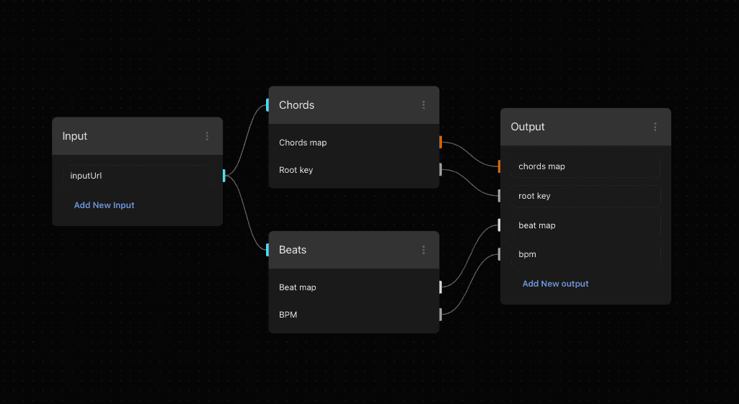Select the inputUrl field
The width and height of the screenshot is (739, 404).
pos(137,175)
